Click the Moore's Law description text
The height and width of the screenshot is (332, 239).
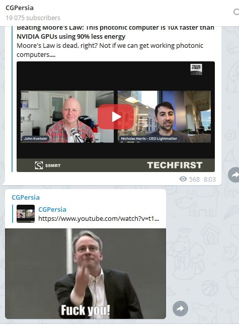pos(110,50)
